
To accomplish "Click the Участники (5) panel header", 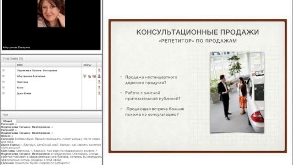I will click(x=51, y=59).
